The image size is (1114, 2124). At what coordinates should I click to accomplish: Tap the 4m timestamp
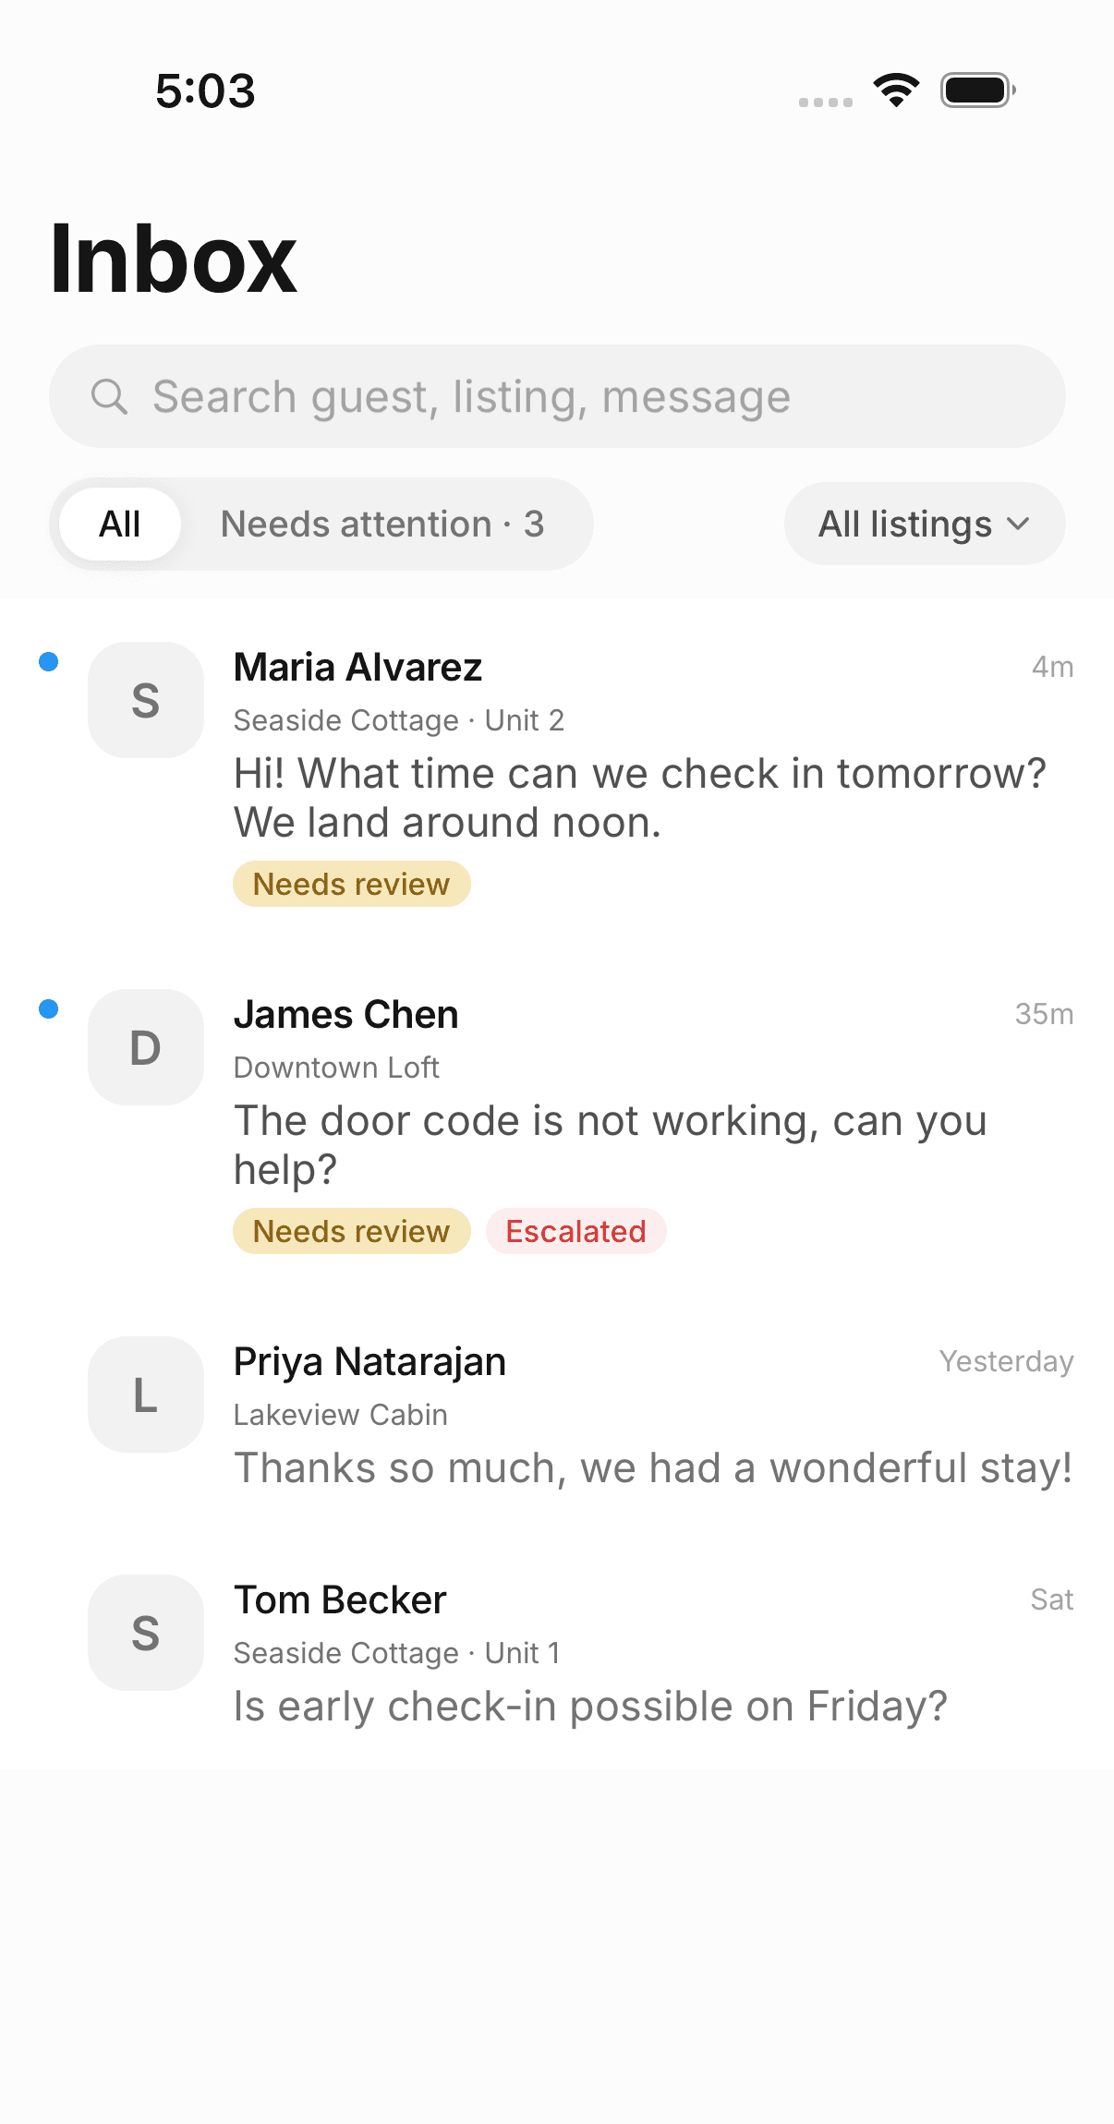1052,667
